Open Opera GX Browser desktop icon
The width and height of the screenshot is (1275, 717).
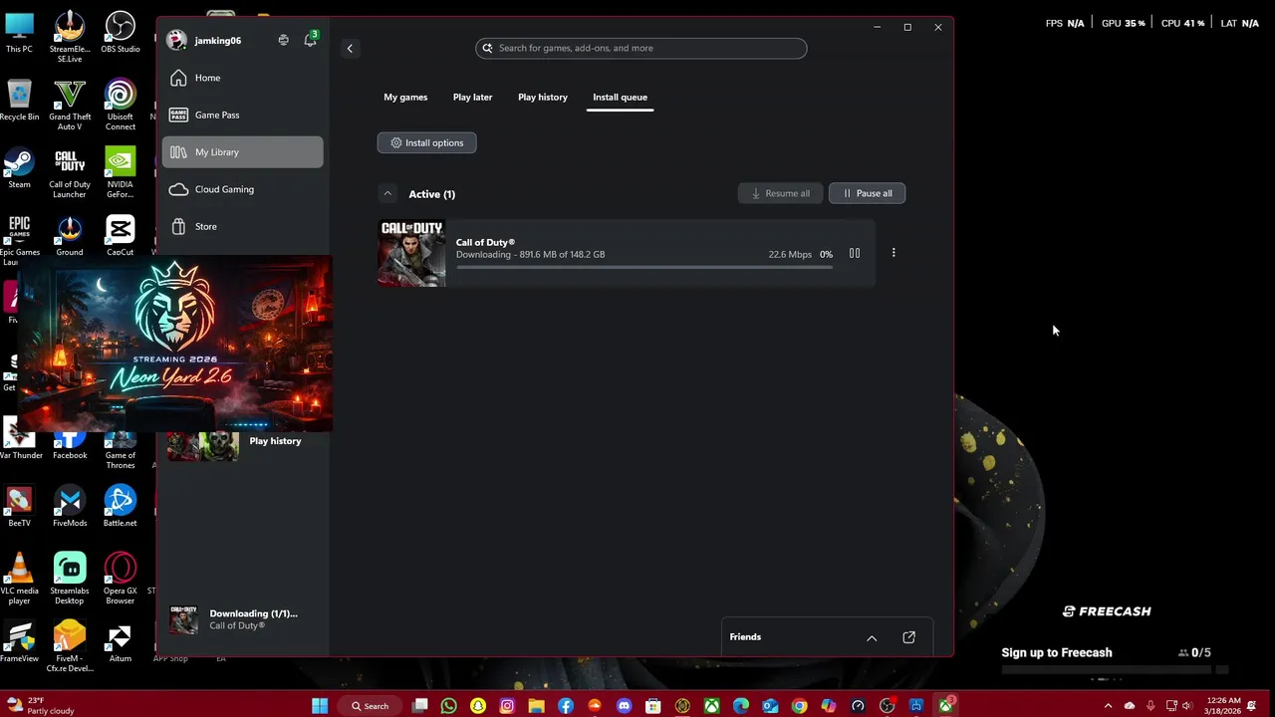[x=121, y=580]
